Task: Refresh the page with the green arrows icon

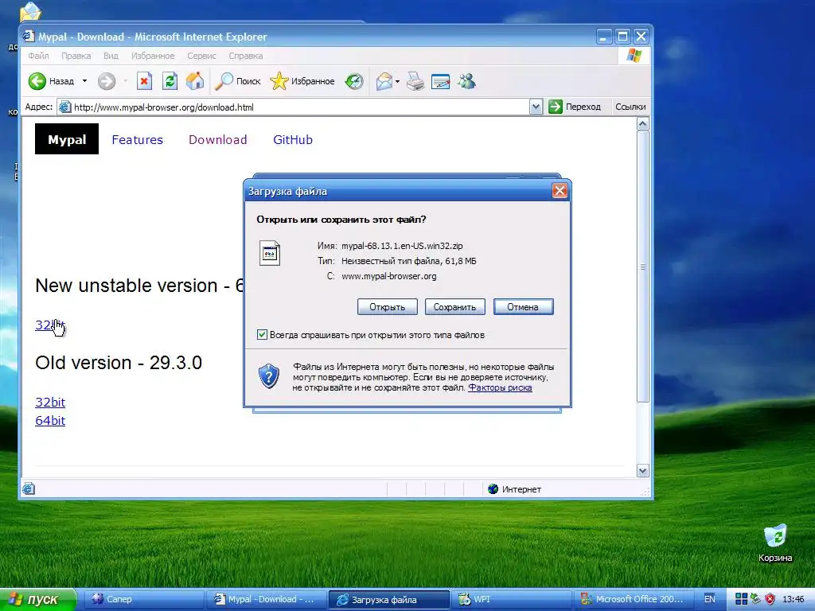Action: [x=170, y=81]
